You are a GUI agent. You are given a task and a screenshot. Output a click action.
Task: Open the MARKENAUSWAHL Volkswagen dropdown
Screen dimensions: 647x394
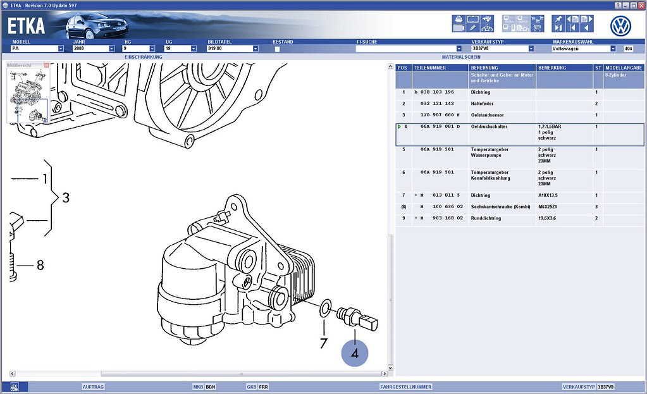pos(613,49)
